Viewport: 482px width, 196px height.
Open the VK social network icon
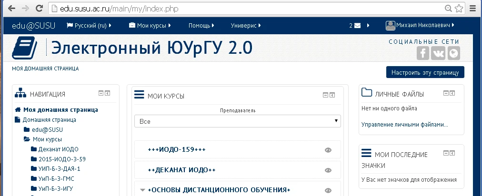tap(438, 53)
